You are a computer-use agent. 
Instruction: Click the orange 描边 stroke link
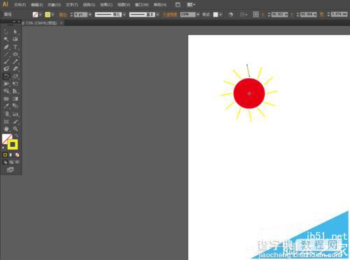point(63,15)
